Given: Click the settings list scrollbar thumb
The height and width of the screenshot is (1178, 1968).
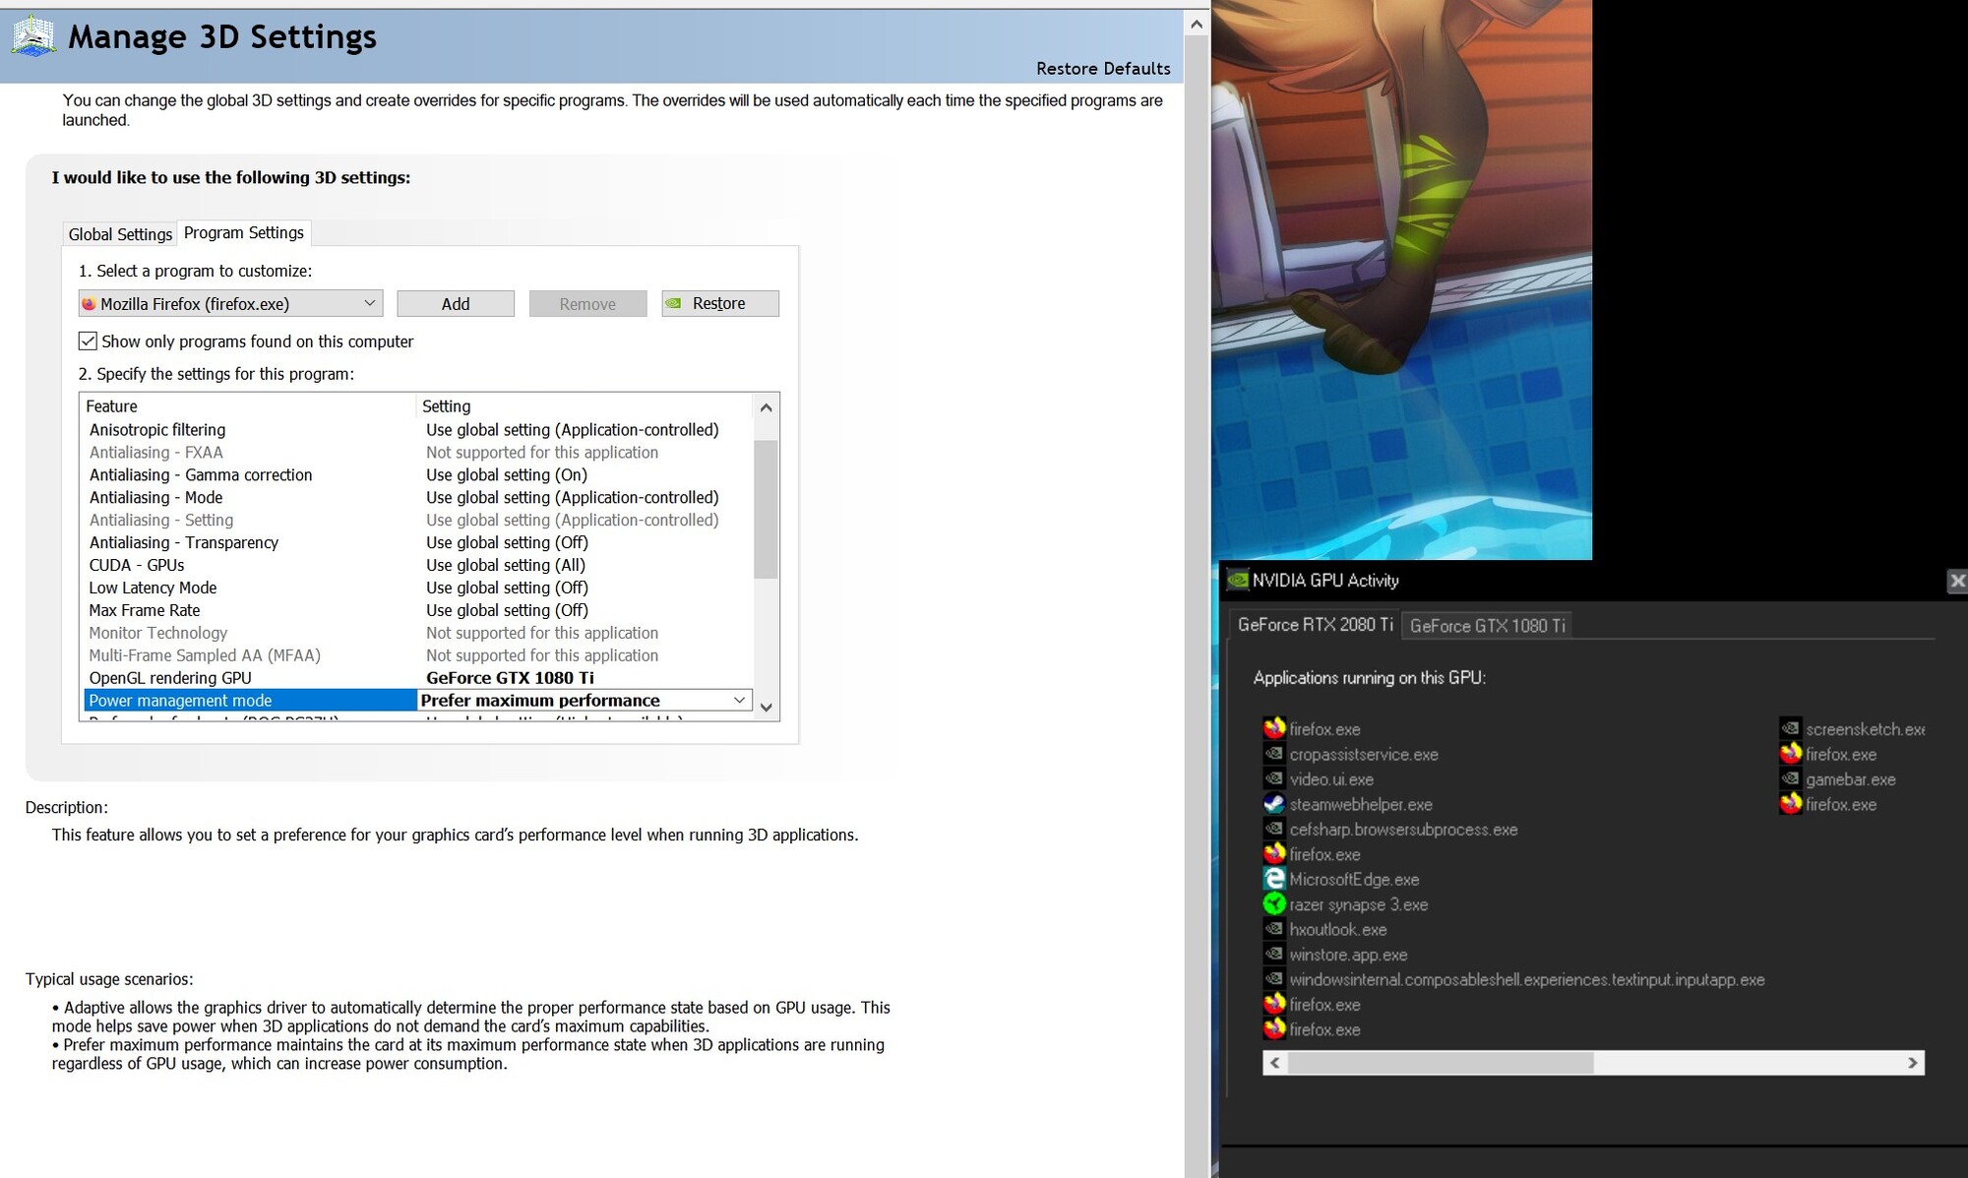Looking at the screenshot, I should click(x=766, y=509).
